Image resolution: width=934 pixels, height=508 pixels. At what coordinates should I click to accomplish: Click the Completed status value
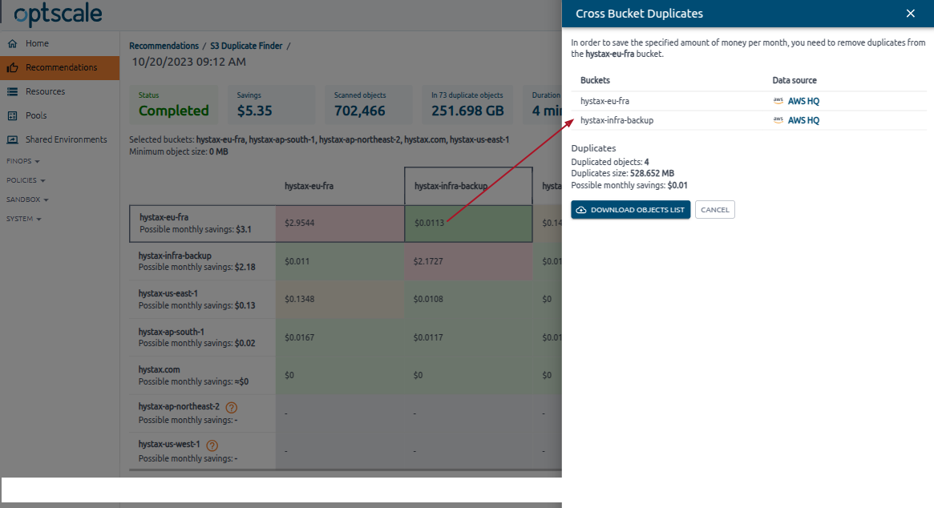pos(174,111)
